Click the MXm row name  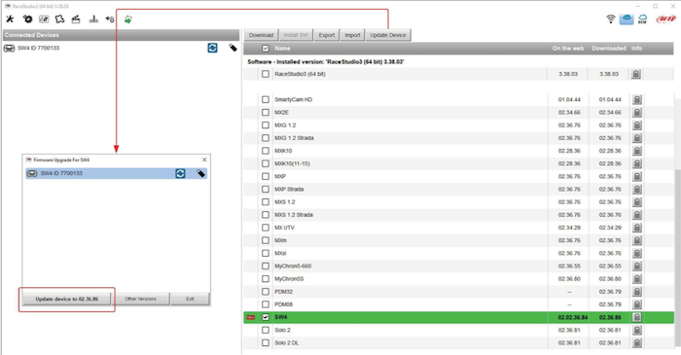point(280,240)
